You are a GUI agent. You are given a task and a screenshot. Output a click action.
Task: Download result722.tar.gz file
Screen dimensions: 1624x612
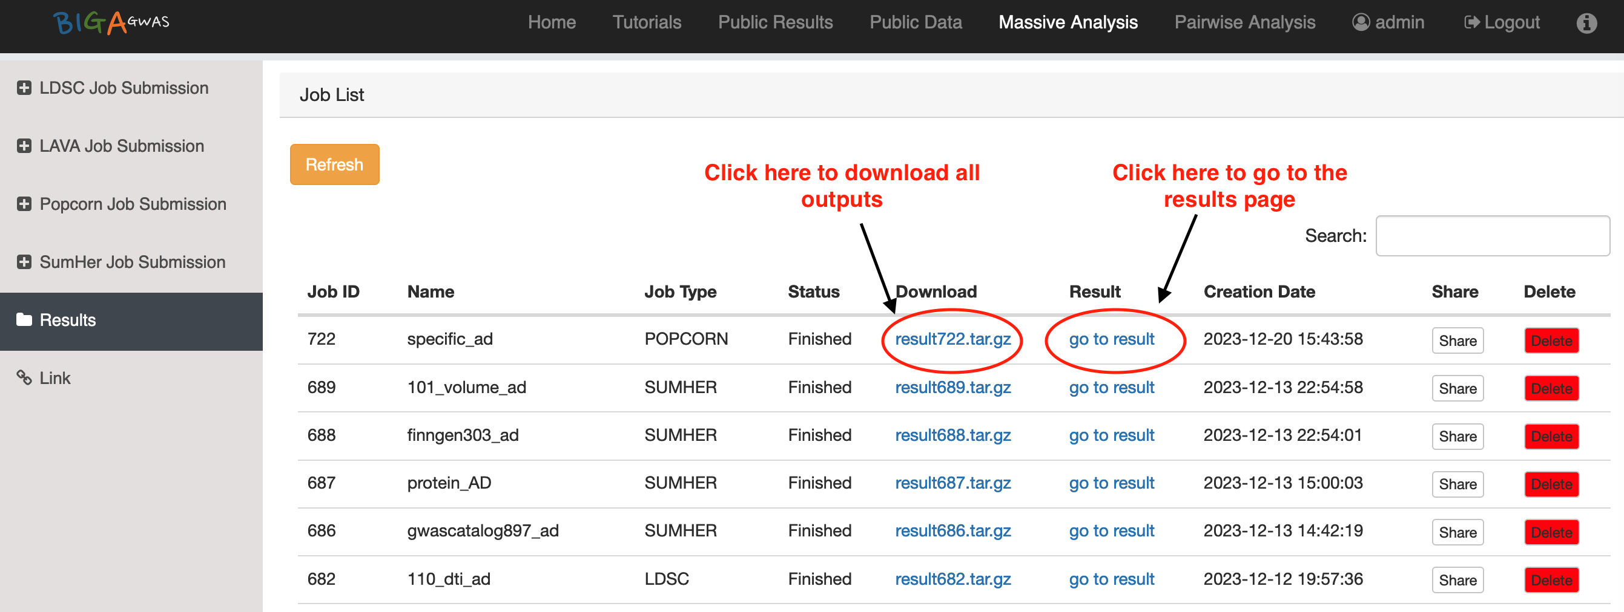coord(952,339)
